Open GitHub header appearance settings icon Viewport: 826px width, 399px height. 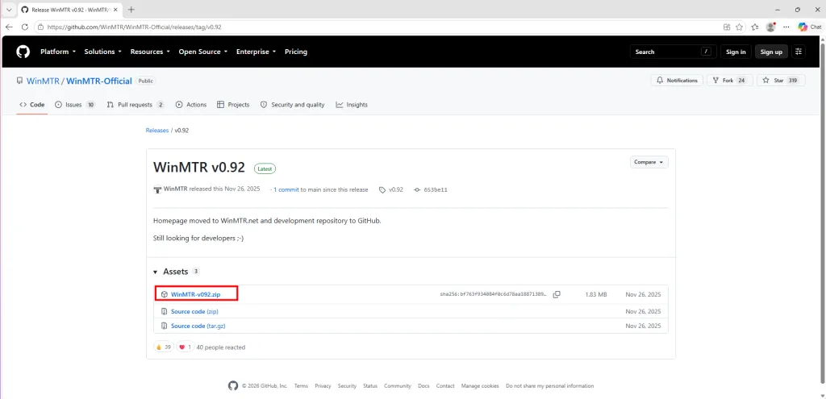[x=799, y=52]
